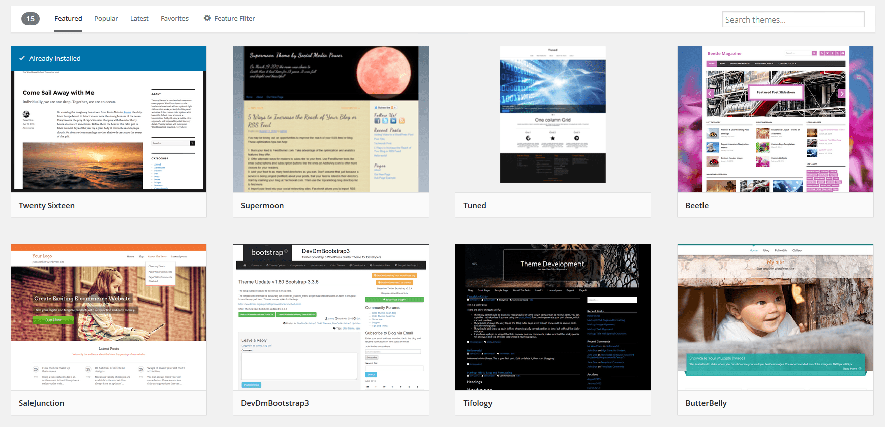Open the Latest themes tab

139,19
